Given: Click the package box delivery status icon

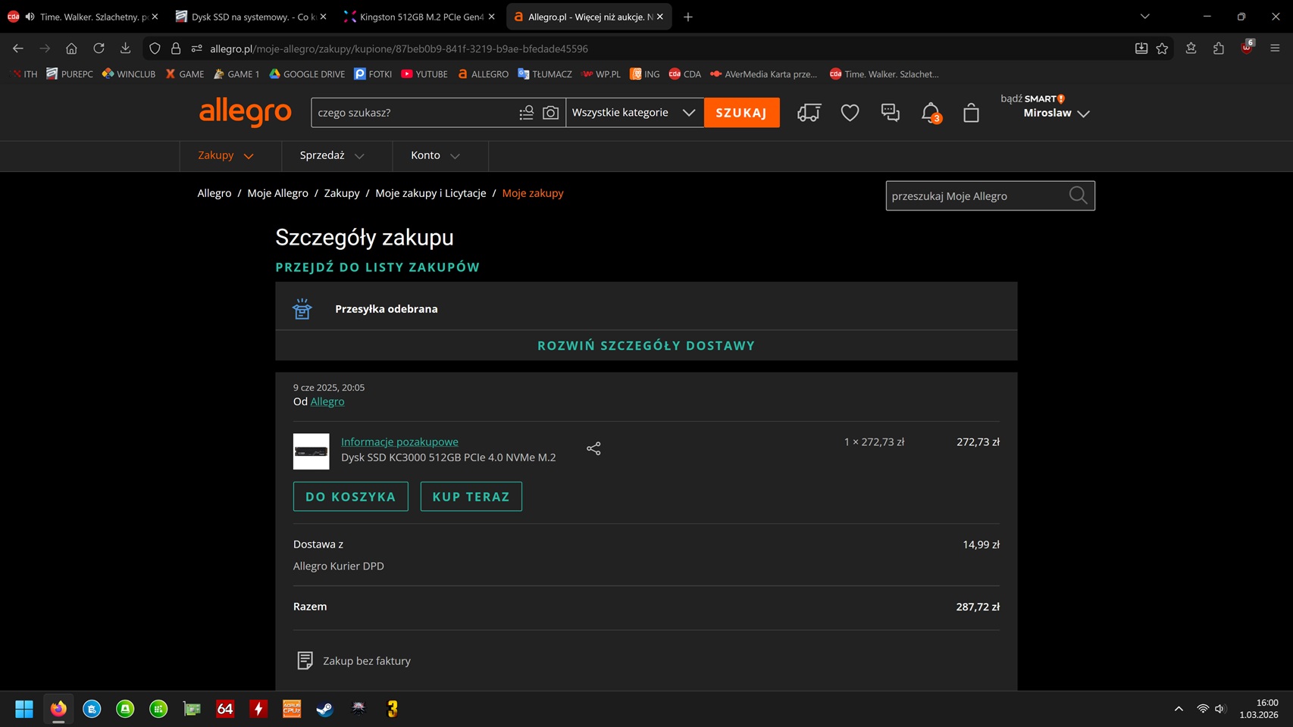Looking at the screenshot, I should point(302,309).
